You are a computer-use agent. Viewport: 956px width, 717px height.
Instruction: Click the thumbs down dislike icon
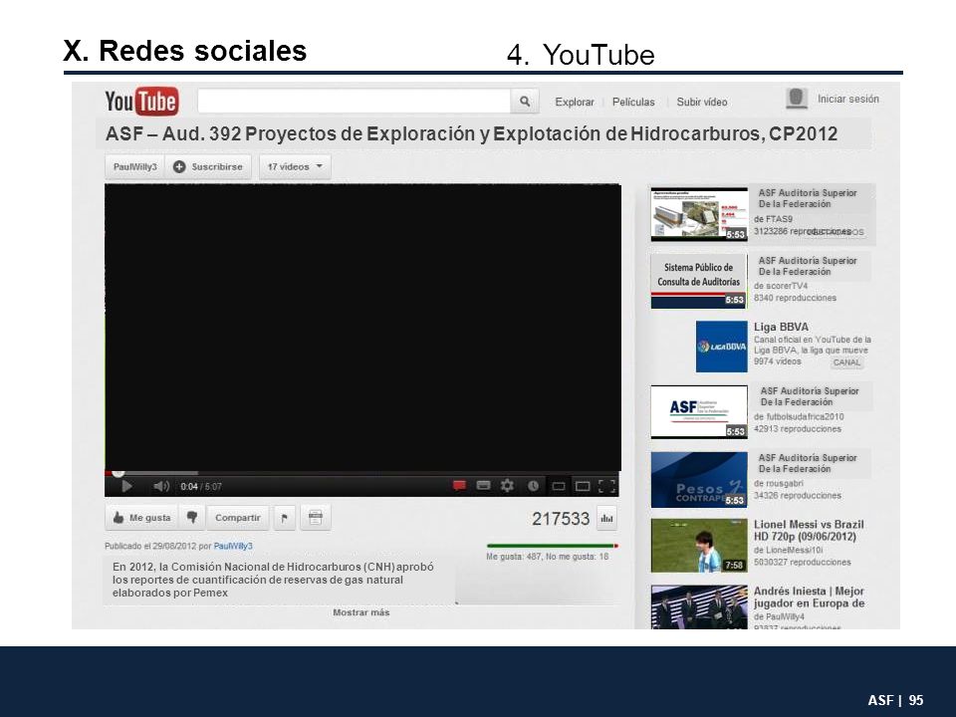(192, 517)
